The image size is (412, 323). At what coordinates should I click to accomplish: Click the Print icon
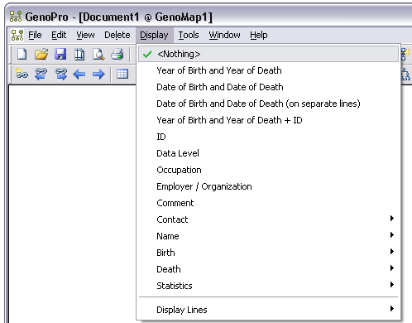pos(117,54)
